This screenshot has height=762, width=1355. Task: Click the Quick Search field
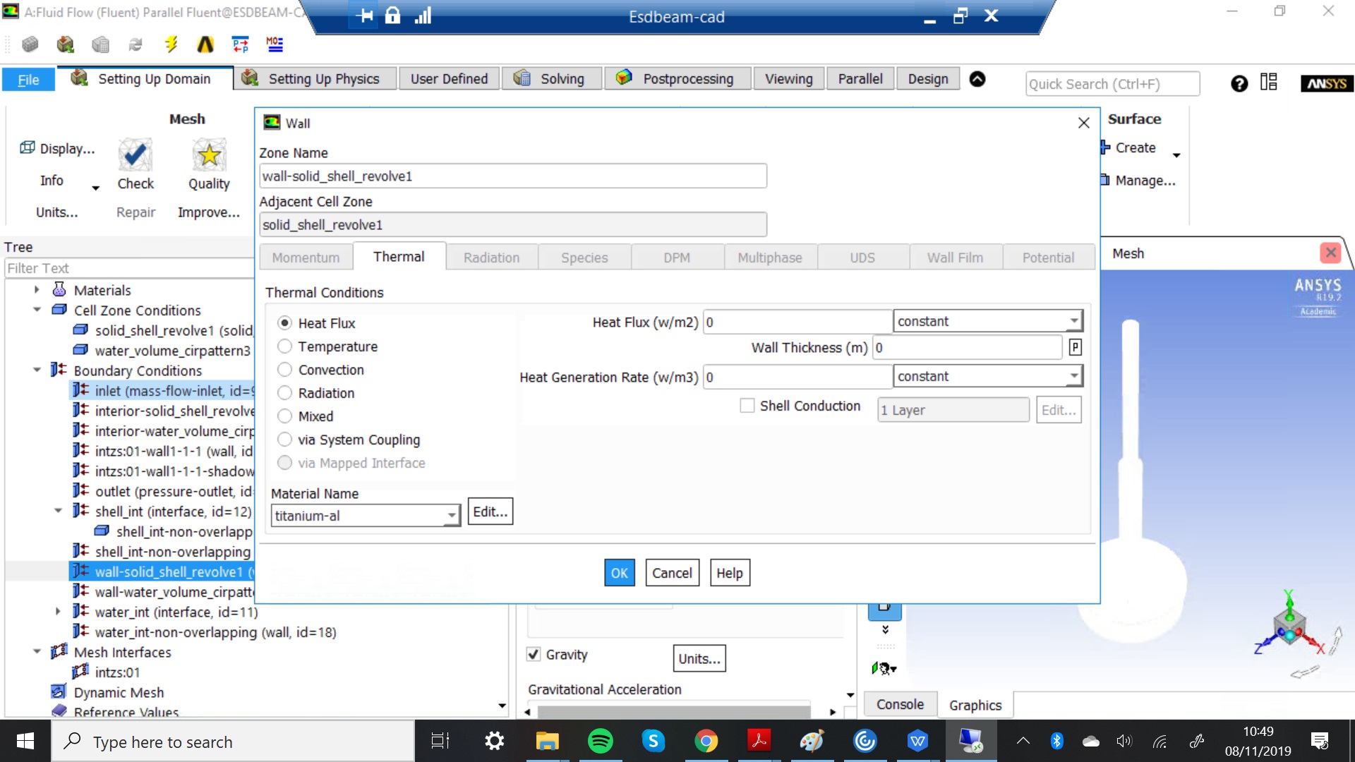[1112, 84]
